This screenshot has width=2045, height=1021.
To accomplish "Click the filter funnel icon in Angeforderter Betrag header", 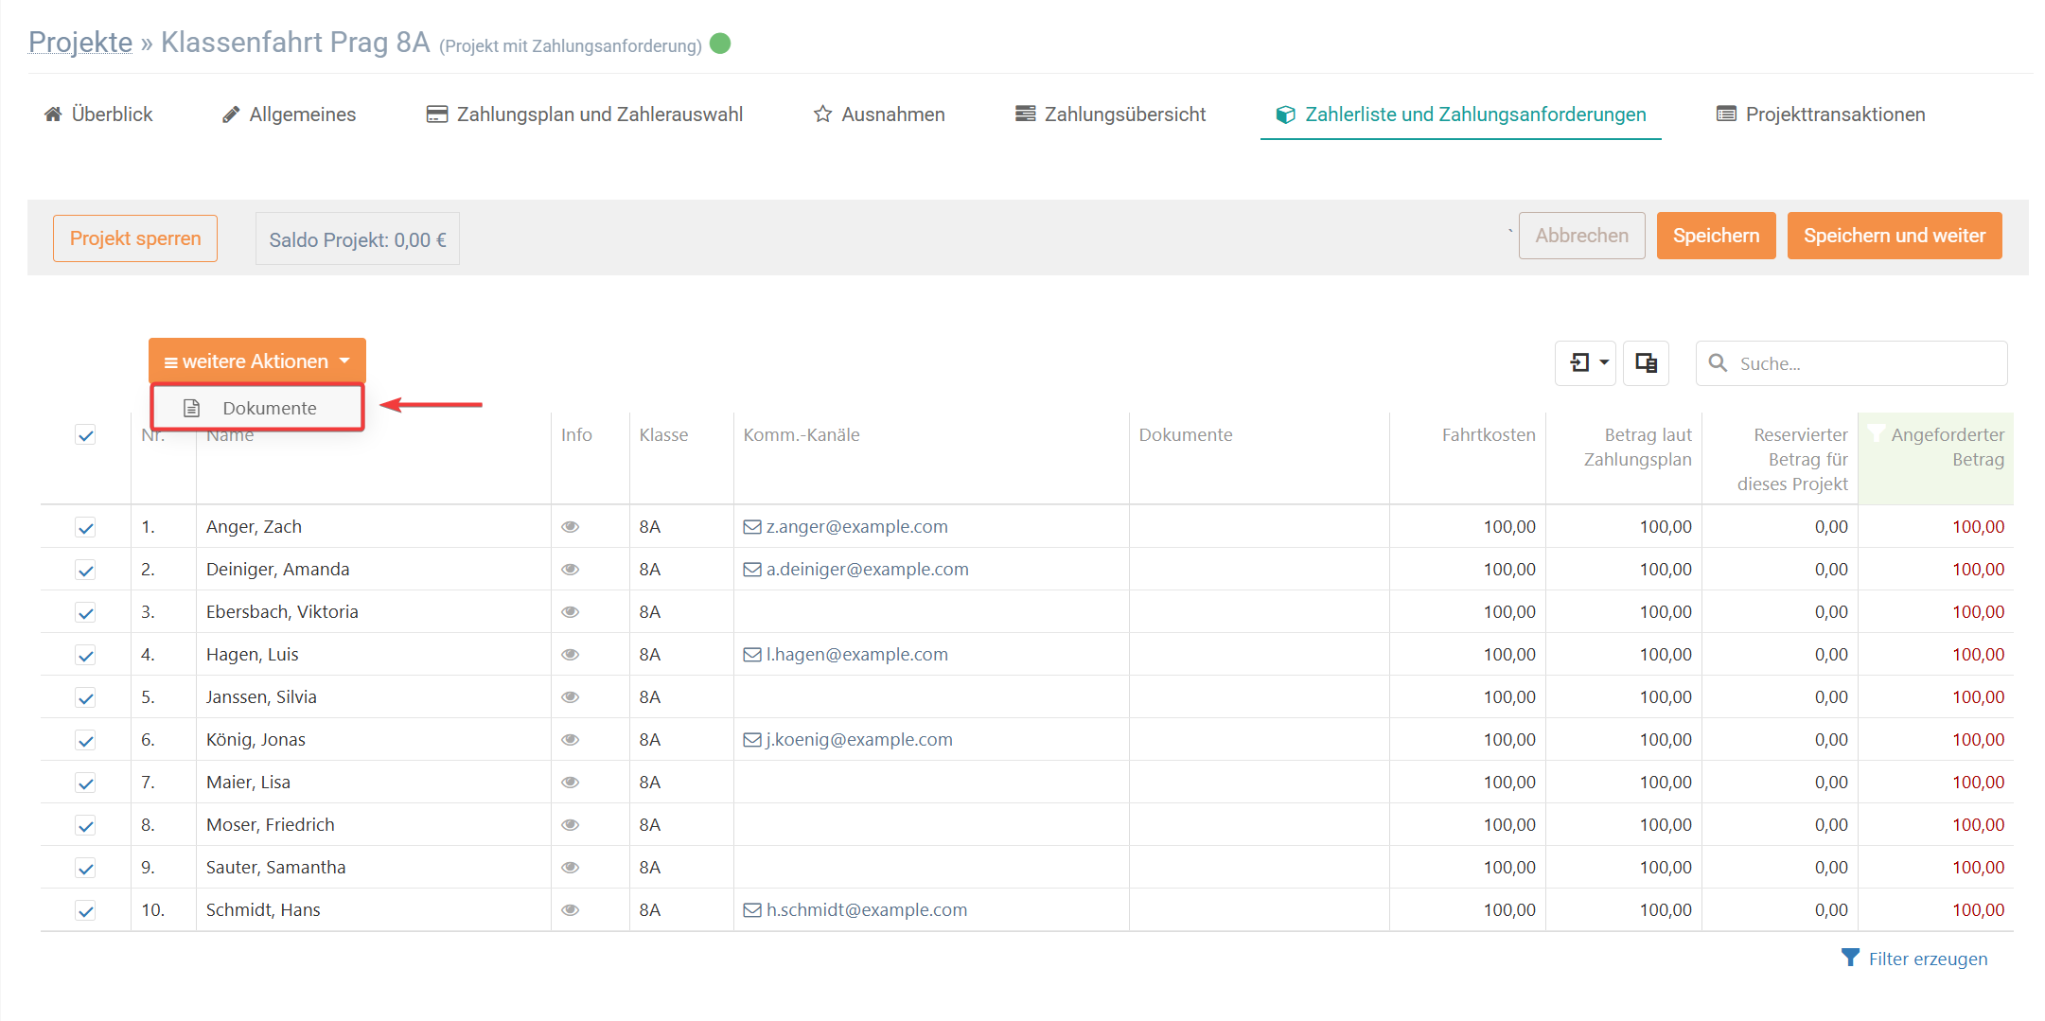I will (x=1876, y=434).
